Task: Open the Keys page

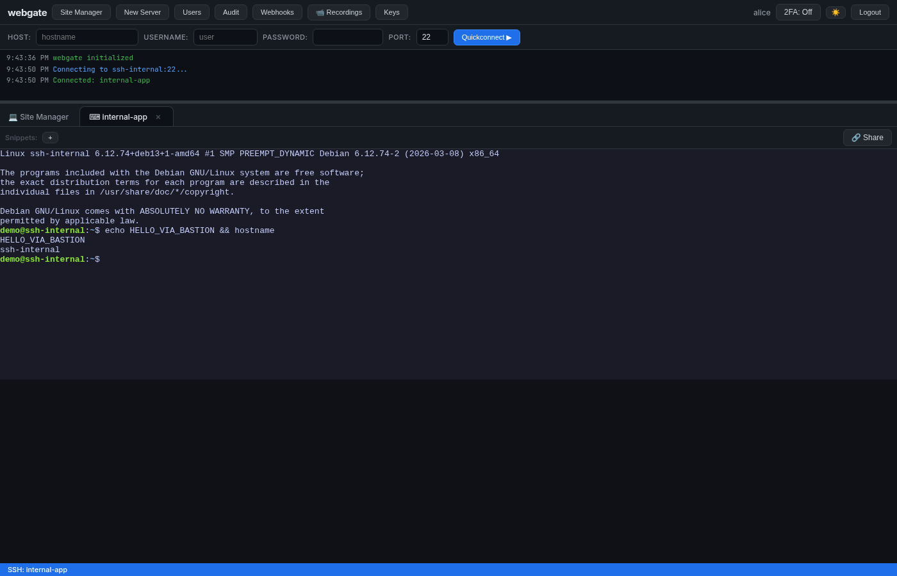Action: click(x=391, y=12)
